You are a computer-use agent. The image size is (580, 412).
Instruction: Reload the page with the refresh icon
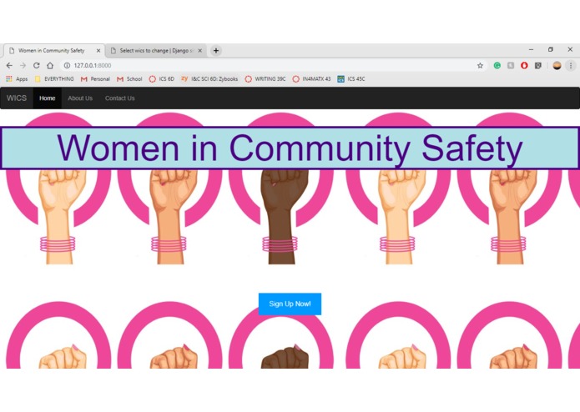click(x=36, y=65)
